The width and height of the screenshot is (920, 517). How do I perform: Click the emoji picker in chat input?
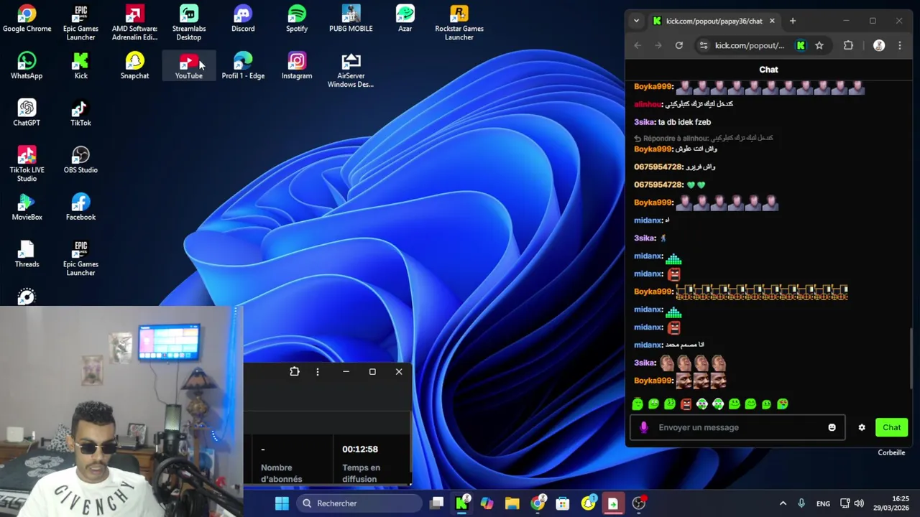click(832, 427)
